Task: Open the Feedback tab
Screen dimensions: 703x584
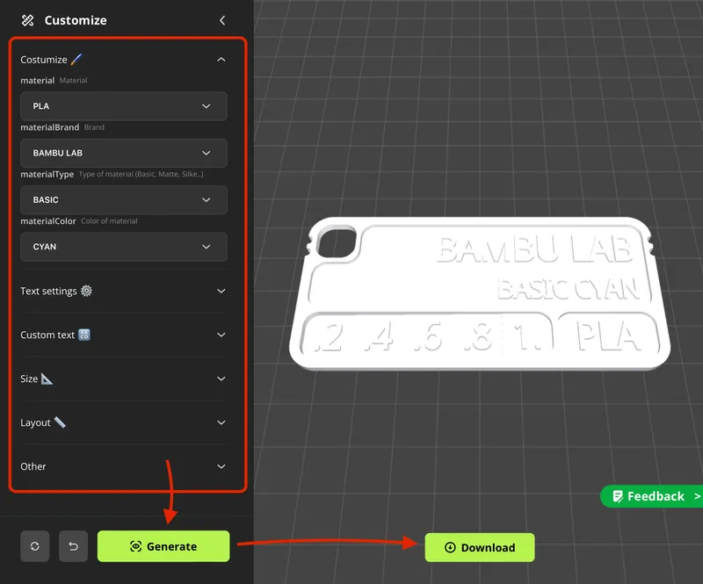Action: (652, 496)
